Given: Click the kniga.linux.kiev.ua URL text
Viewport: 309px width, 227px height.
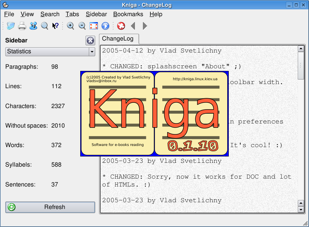Looking at the screenshot, I should [195, 79].
